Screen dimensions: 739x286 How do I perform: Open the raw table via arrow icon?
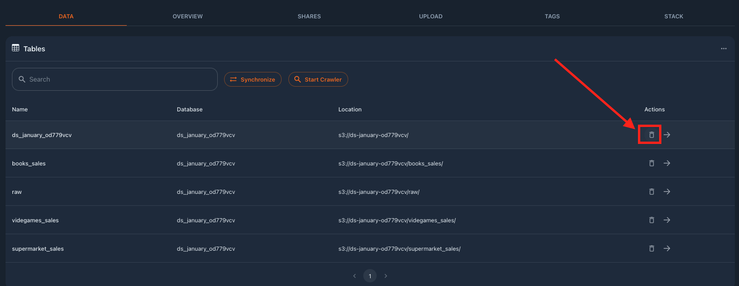(667, 192)
